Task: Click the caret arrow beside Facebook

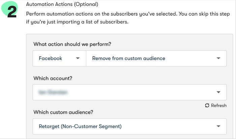Action: [x=78, y=58]
